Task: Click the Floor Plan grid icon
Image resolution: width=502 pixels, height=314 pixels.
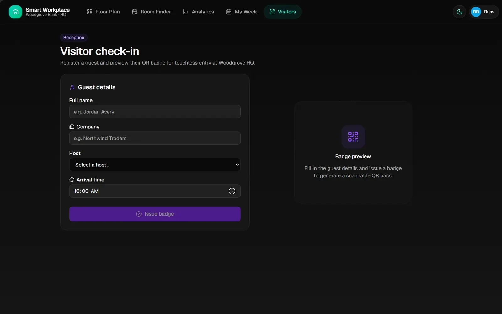Action: click(x=90, y=12)
